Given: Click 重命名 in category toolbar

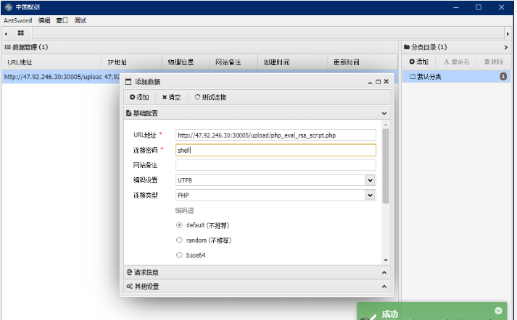Looking at the screenshot, I should click(x=457, y=62).
